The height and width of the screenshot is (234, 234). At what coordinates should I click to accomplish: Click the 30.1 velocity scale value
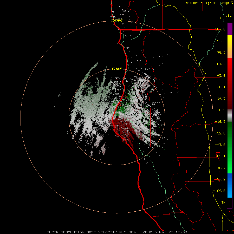[221, 87]
